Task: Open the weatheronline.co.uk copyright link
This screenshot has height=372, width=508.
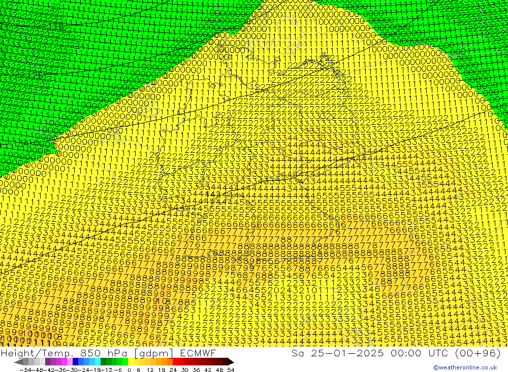Action: 465,367
